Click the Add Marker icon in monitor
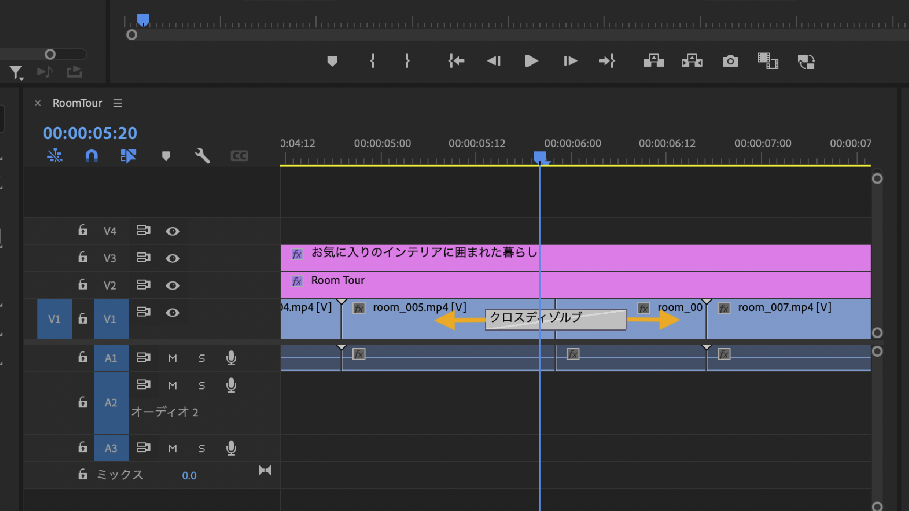 (332, 61)
